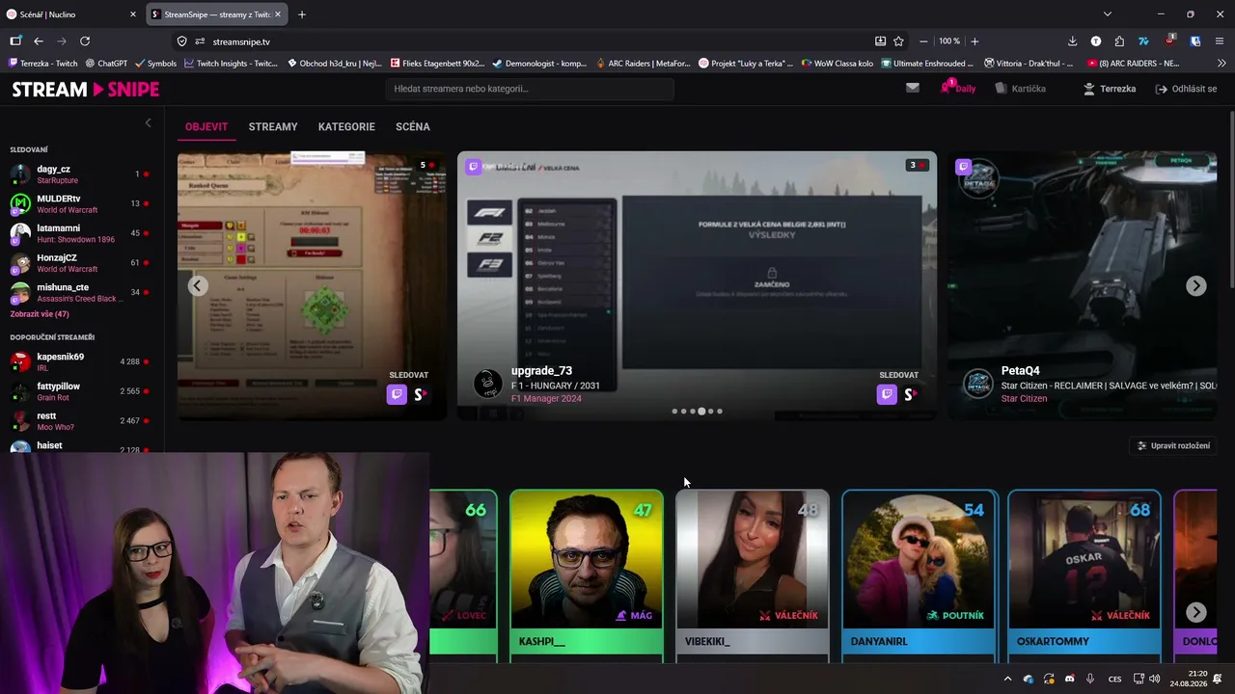The image size is (1235, 694).
Task: Jump to the active carousel dot
Action: [x=701, y=412]
